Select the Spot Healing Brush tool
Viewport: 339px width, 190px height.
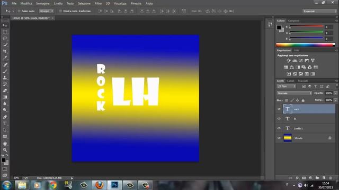point(5,64)
